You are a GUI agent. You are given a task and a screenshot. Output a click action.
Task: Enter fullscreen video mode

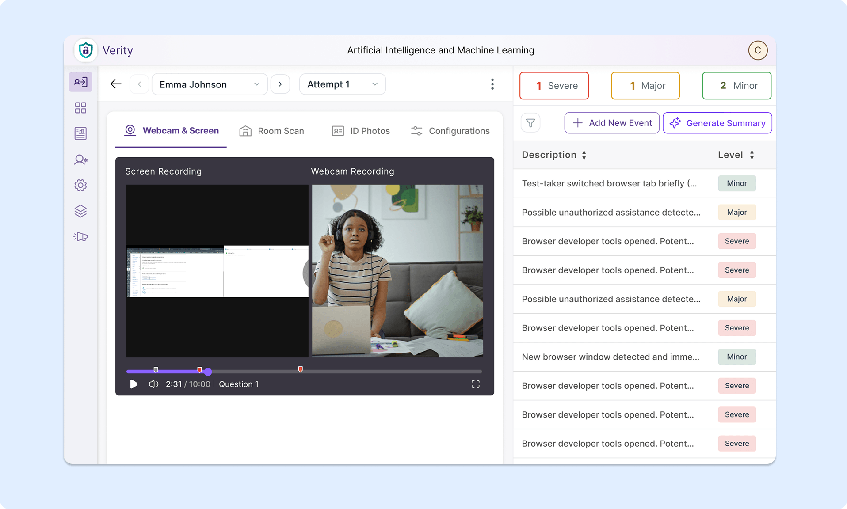475,384
